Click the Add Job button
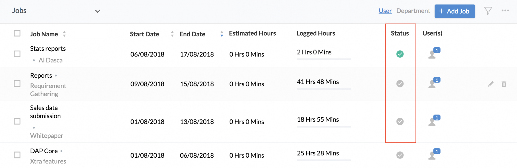This screenshot has width=517, height=168. tap(455, 11)
